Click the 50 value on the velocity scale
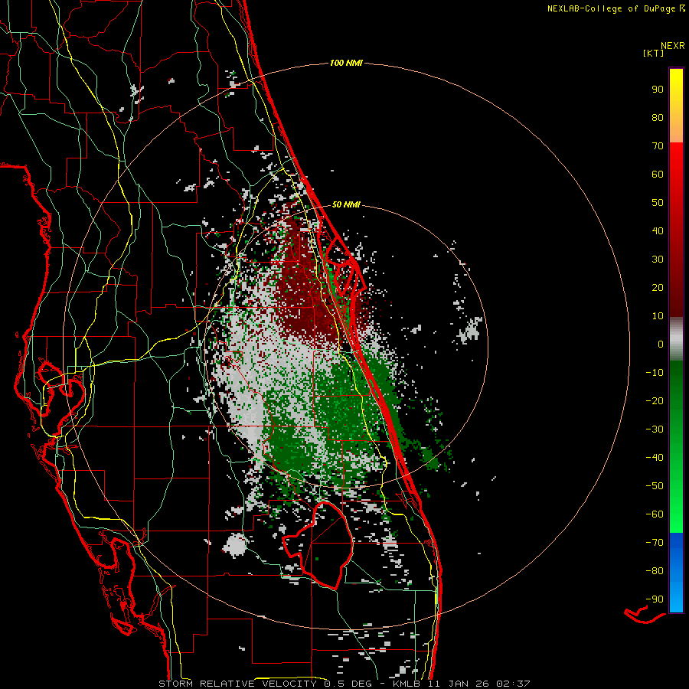 (x=658, y=203)
